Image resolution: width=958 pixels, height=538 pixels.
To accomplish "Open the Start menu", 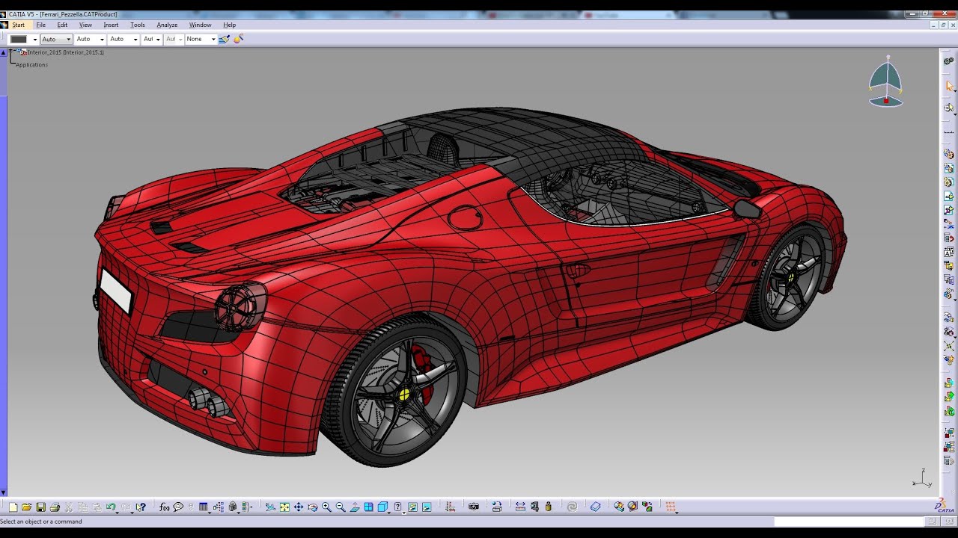I will click(18, 25).
